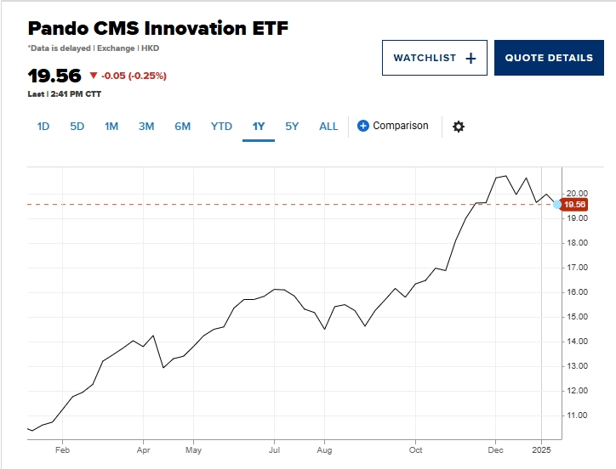Click the December peak on price line
616x469 pixels.
(x=506, y=176)
